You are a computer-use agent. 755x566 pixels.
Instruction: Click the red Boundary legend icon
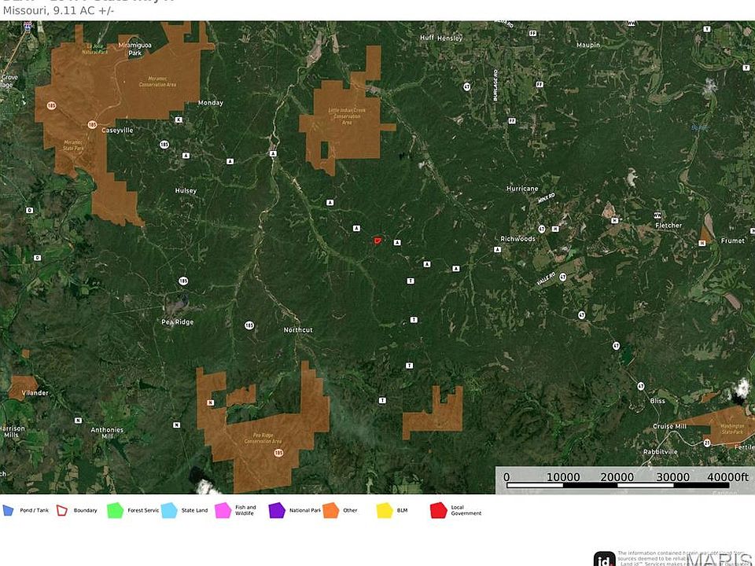[62, 510]
